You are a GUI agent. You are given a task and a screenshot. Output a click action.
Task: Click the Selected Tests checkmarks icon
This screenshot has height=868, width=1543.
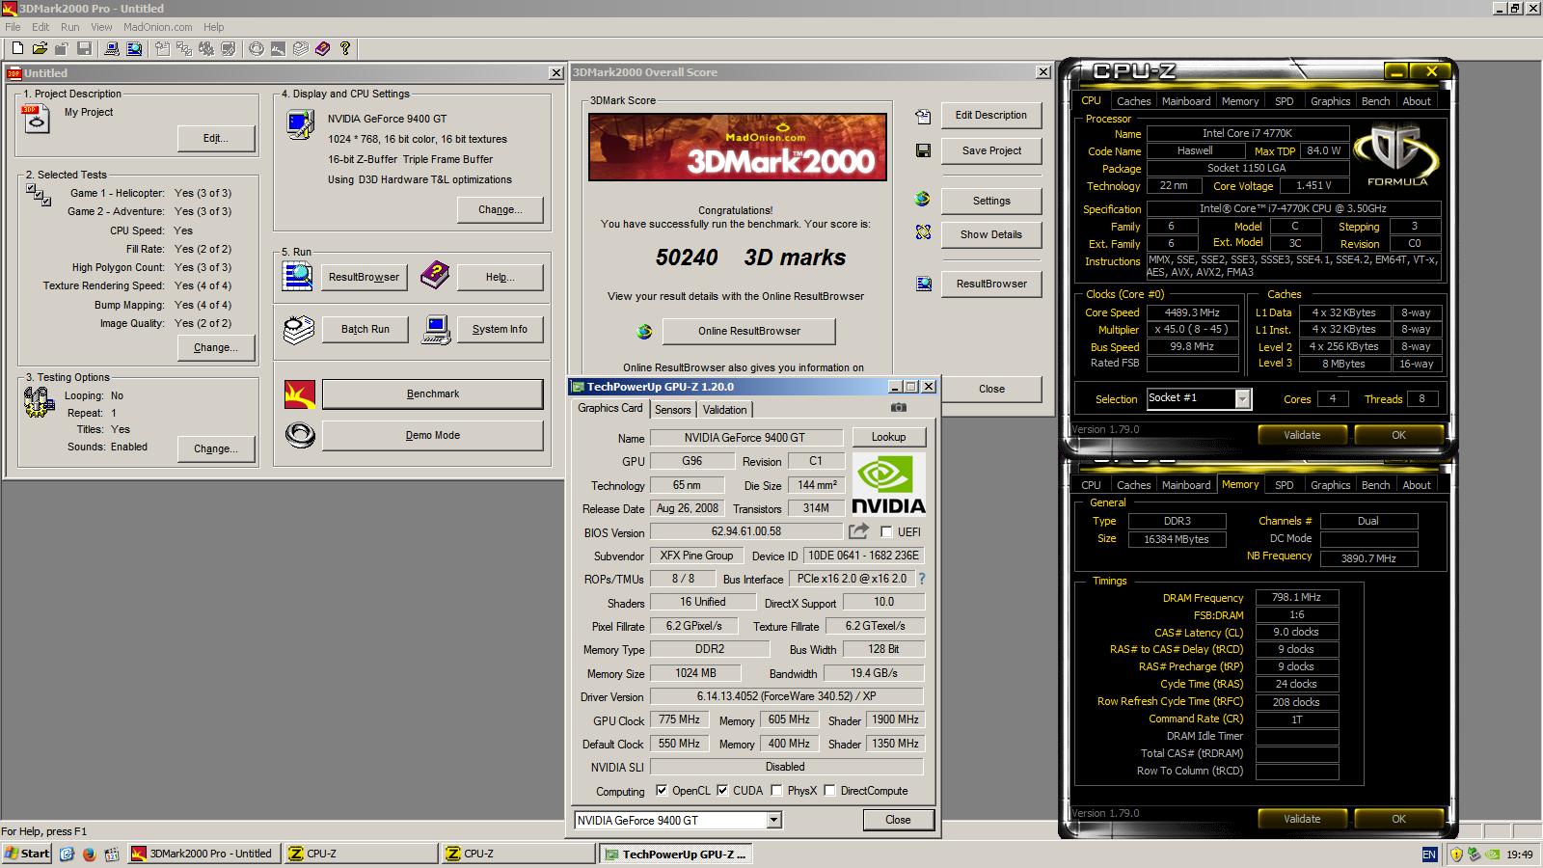(39, 195)
